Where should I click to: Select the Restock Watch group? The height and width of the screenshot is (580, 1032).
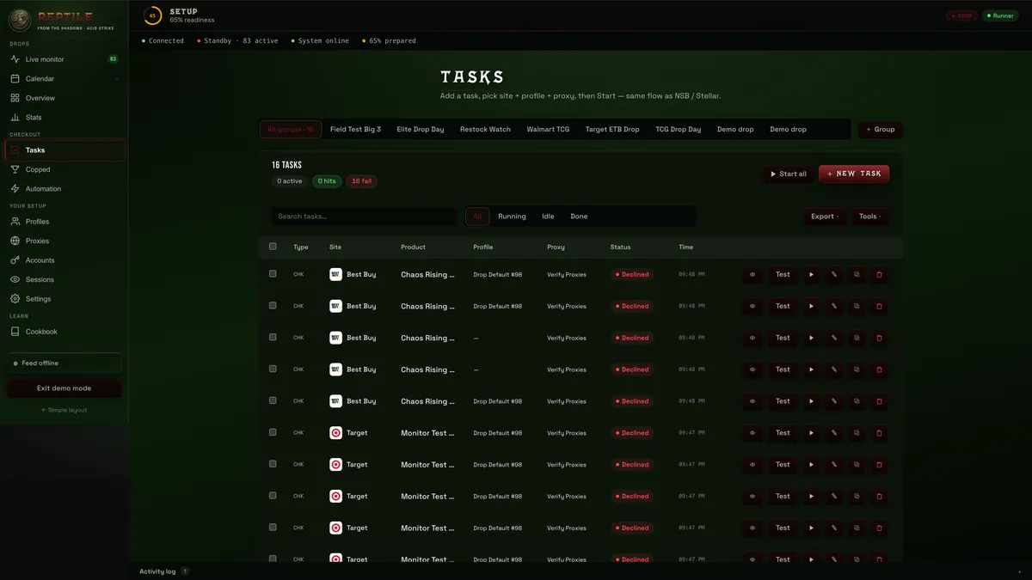pyautogui.click(x=485, y=130)
